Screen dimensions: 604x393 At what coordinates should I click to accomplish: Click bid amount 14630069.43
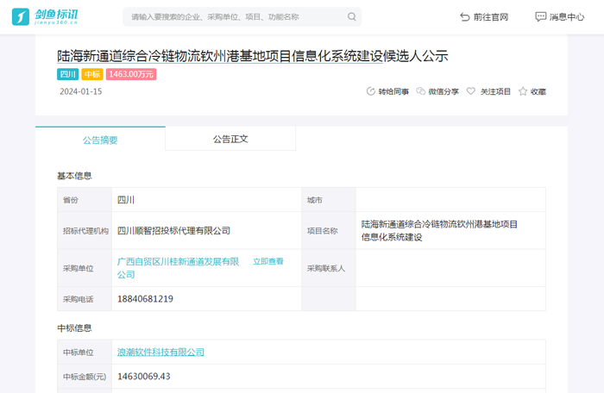(x=144, y=376)
